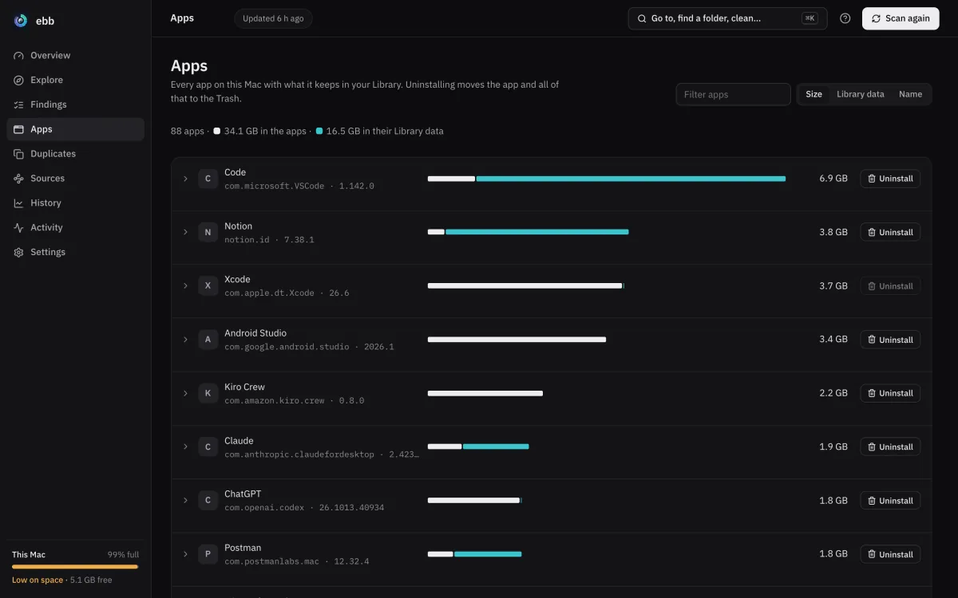
Task: Click the ChatGPT app letter icon
Action: [208, 501]
